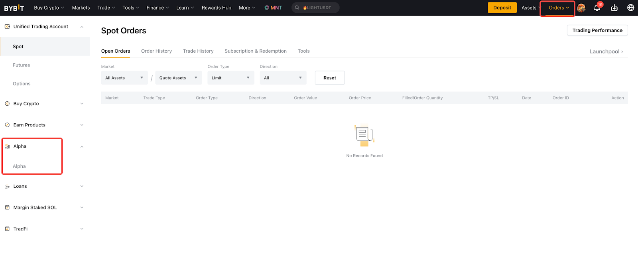Click the TradFi sidebar icon

(x=7, y=229)
